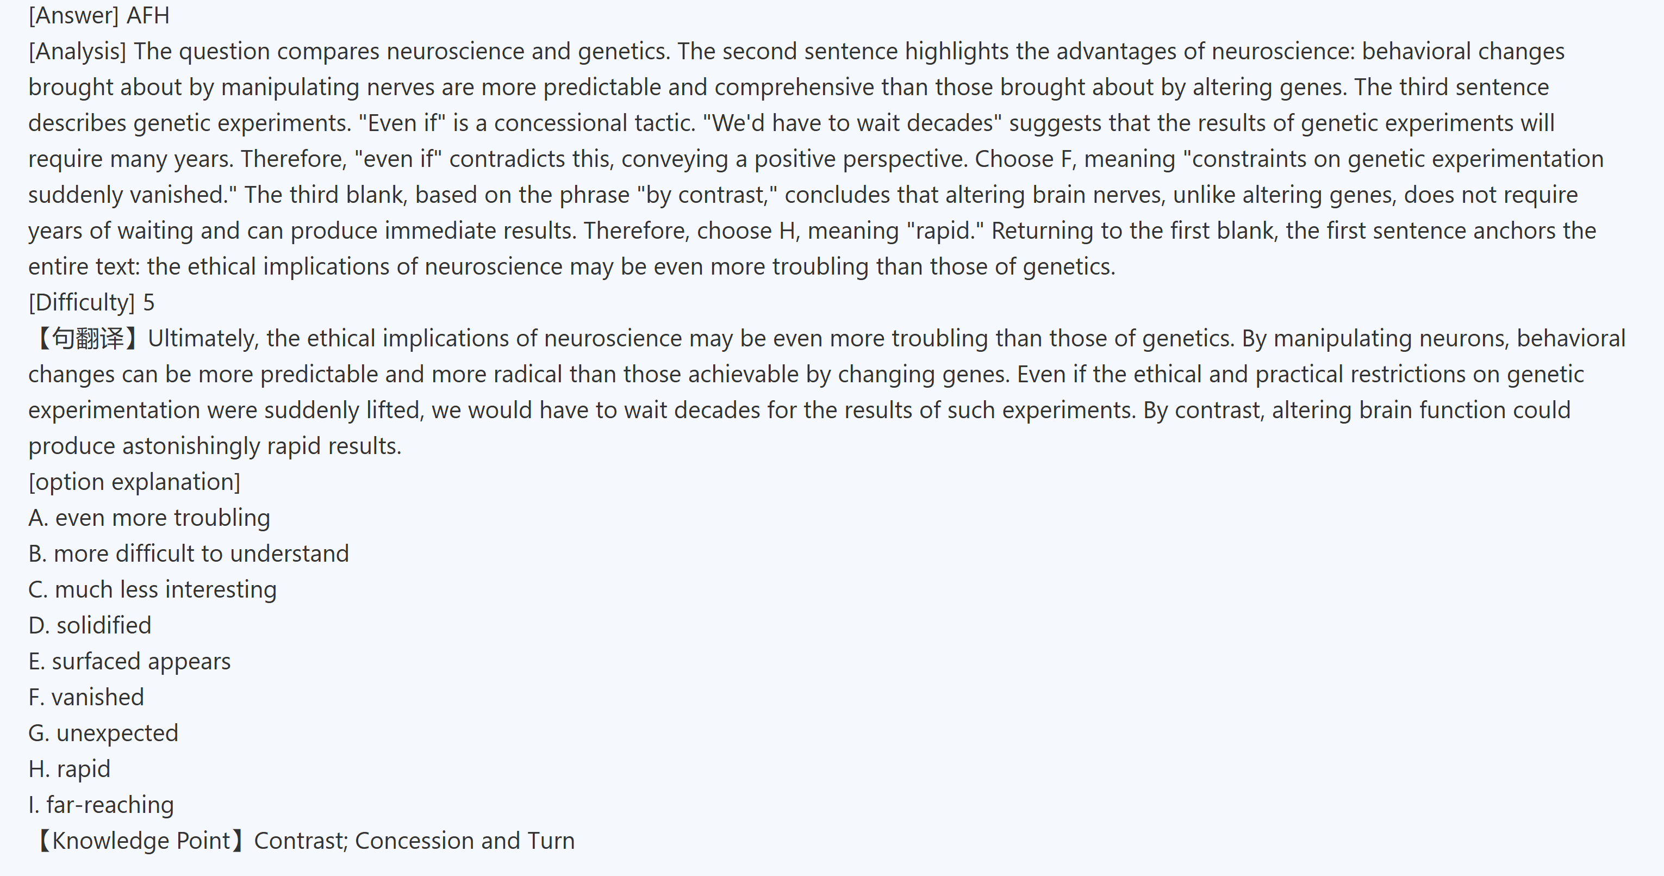Click the "Contrast; Concession and Turn" text
Image resolution: width=1664 pixels, height=876 pixels.
click(x=414, y=841)
